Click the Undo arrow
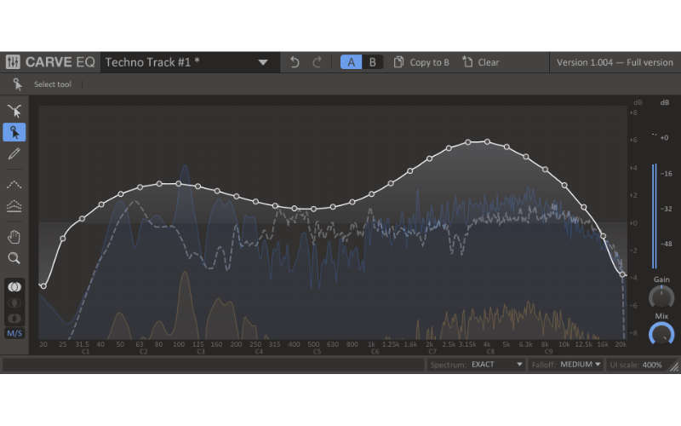The width and height of the screenshot is (681, 426). pyautogui.click(x=295, y=62)
